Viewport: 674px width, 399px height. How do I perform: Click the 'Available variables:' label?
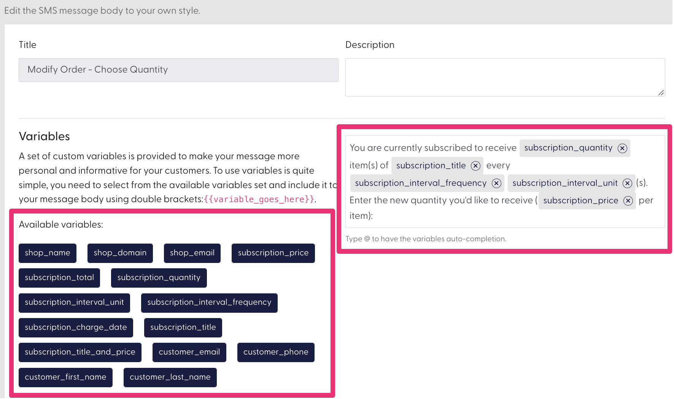61,225
